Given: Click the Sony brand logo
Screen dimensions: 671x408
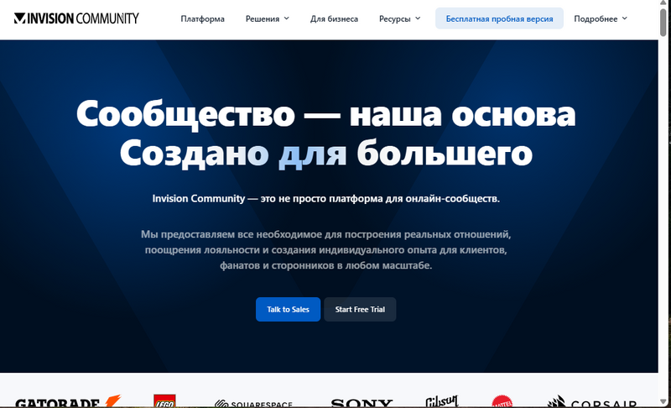Looking at the screenshot, I should pyautogui.click(x=362, y=403).
